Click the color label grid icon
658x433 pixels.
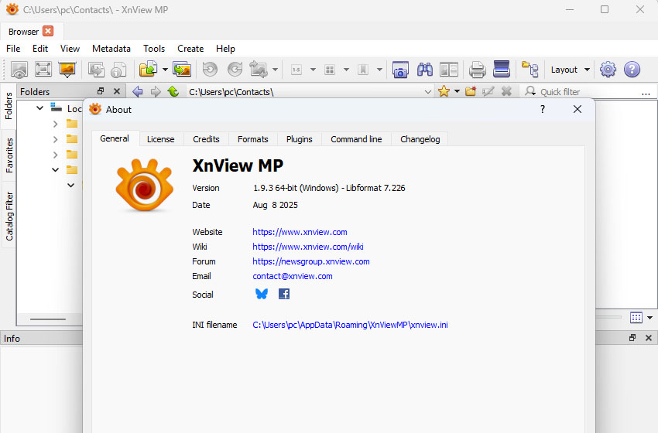coord(330,70)
